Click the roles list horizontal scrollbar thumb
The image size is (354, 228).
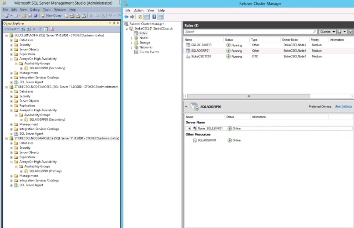(249, 96)
